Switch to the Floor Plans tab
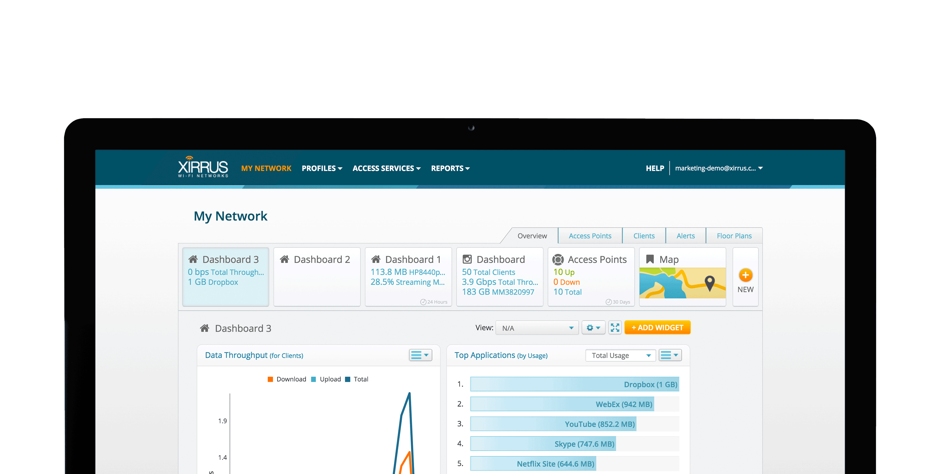Viewport: 937px width, 474px height. point(734,236)
